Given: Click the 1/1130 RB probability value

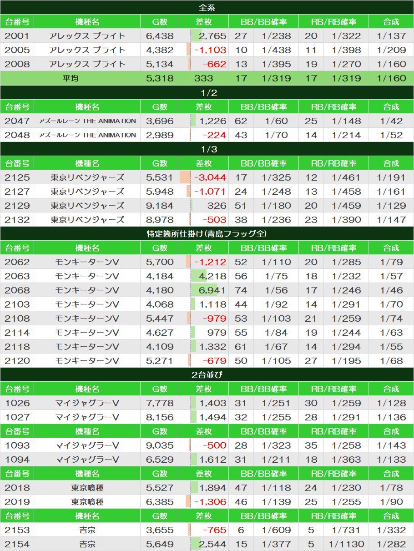Looking at the screenshot, I should pyautogui.click(x=346, y=544).
